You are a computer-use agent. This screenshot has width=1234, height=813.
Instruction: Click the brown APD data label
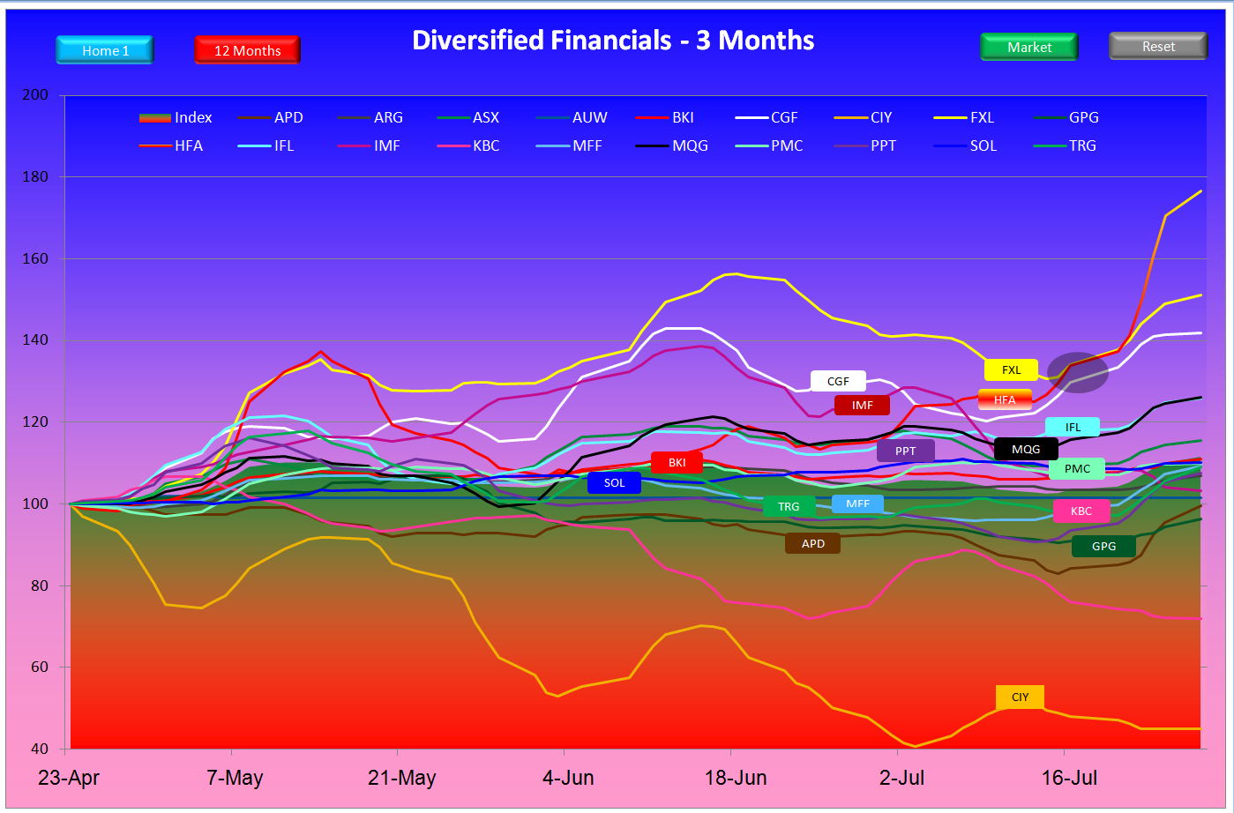812,543
